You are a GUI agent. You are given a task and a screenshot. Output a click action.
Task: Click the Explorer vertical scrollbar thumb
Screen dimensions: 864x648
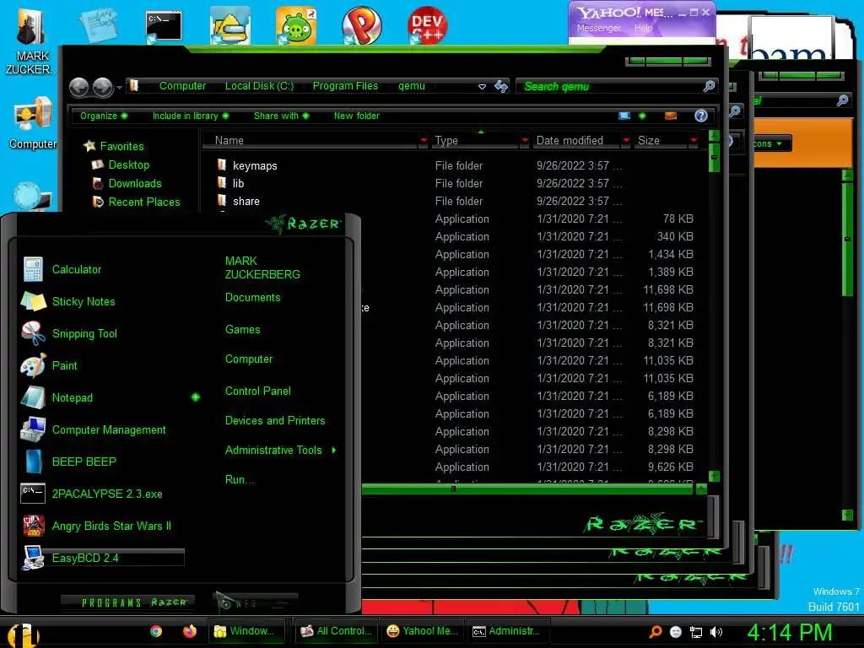pyautogui.click(x=714, y=158)
